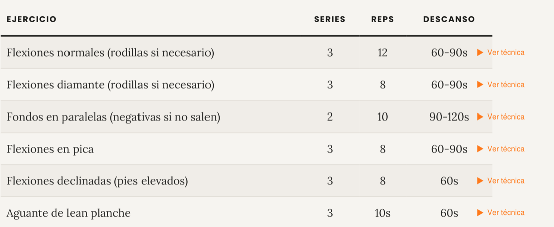
Task: Click play triangle beside Flexiones diamante row
Action: pos(480,84)
